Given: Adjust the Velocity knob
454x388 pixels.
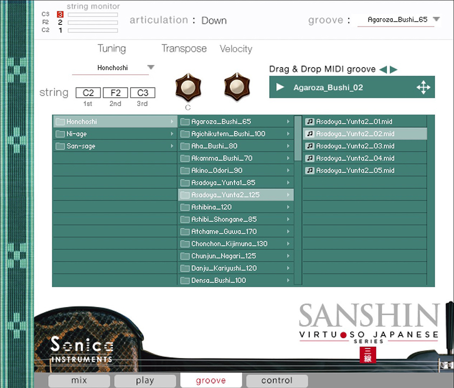Looking at the screenshot, I should tap(237, 87).
